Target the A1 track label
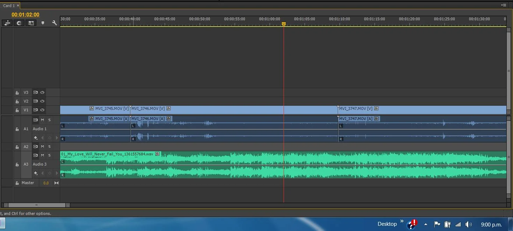 26,129
